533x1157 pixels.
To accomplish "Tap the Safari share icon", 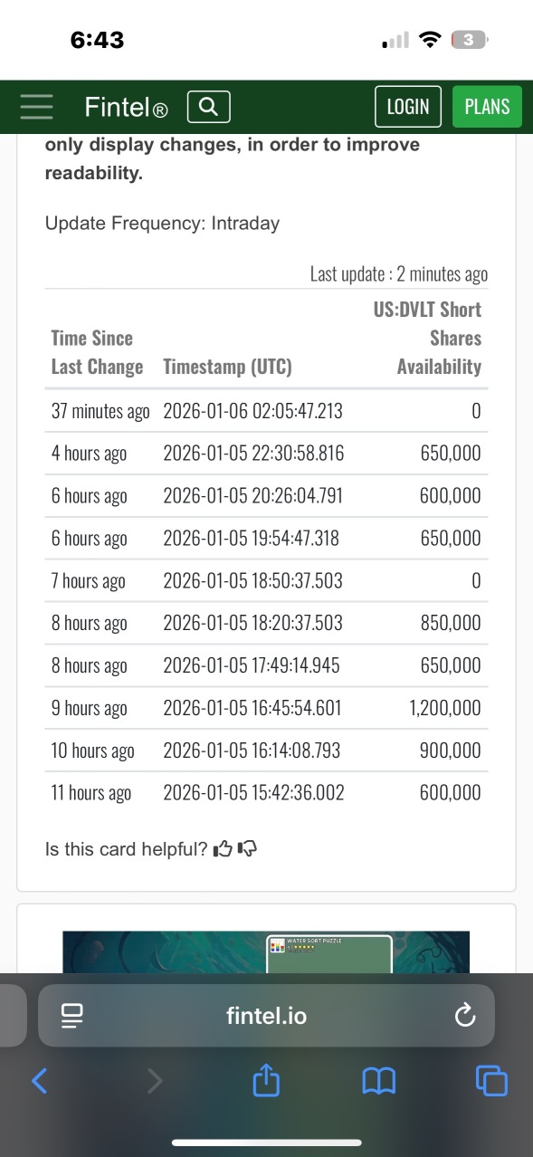I will [266, 1079].
